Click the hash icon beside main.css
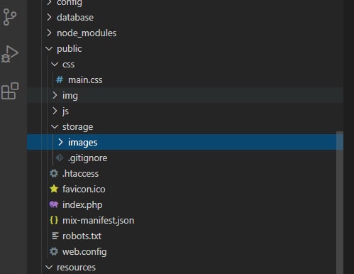 pyautogui.click(x=60, y=80)
